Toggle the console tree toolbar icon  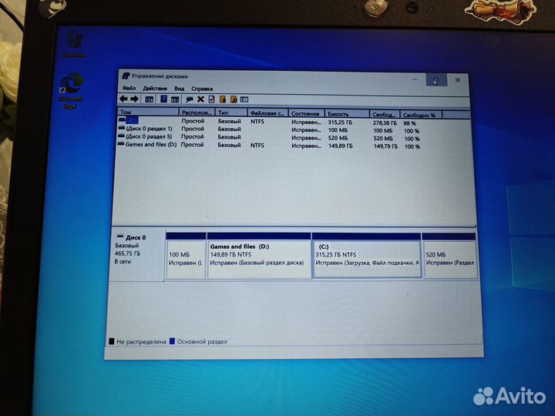point(150,99)
